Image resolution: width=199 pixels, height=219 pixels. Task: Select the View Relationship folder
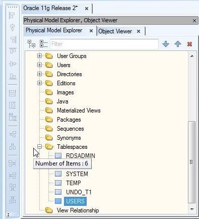coord(78,210)
